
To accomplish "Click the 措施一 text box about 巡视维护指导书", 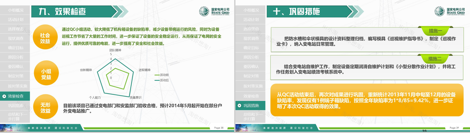I will tap(367, 40).
